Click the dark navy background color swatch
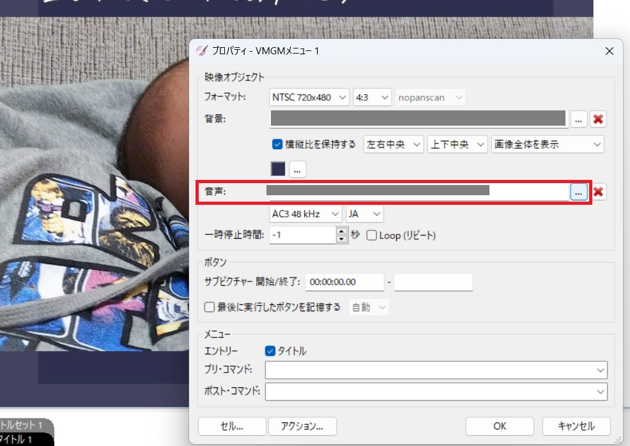The image size is (630, 446). click(x=278, y=169)
